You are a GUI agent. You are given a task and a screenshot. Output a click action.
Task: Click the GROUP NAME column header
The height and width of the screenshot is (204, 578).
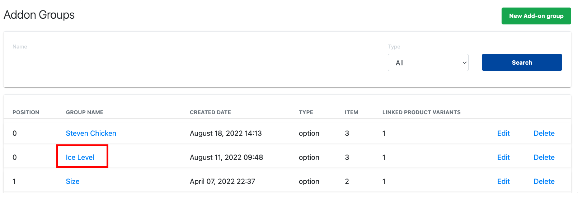coord(85,112)
